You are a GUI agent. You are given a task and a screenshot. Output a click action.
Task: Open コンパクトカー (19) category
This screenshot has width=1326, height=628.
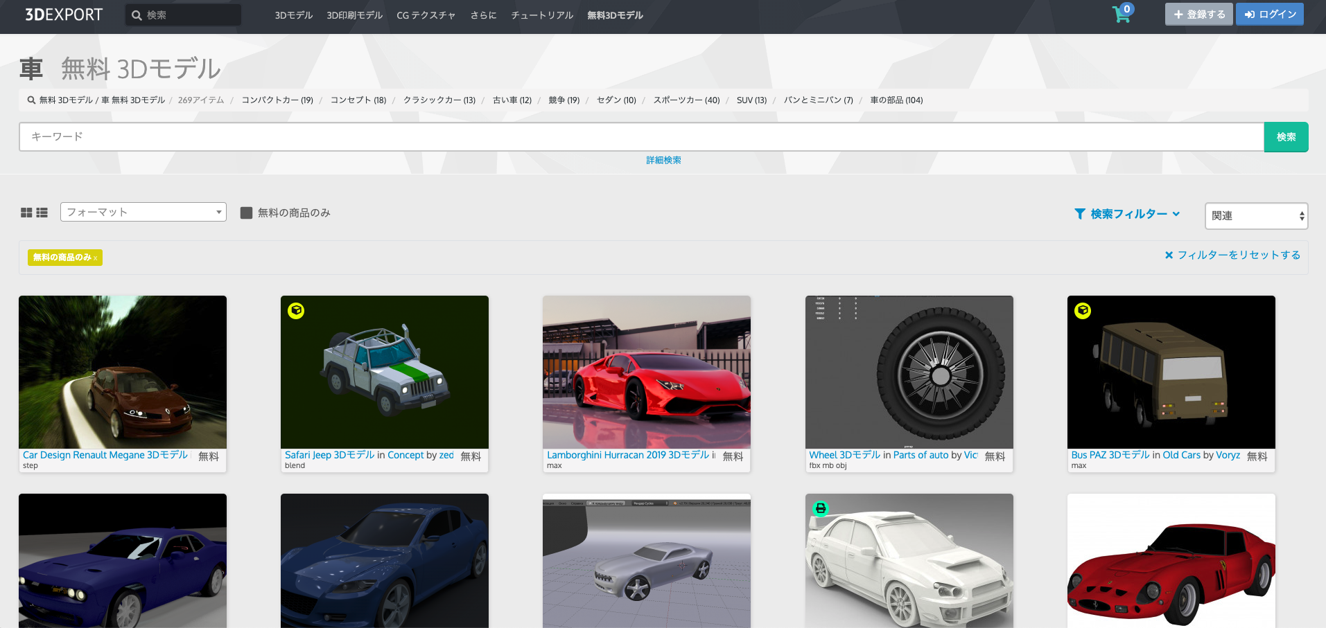coord(277,100)
